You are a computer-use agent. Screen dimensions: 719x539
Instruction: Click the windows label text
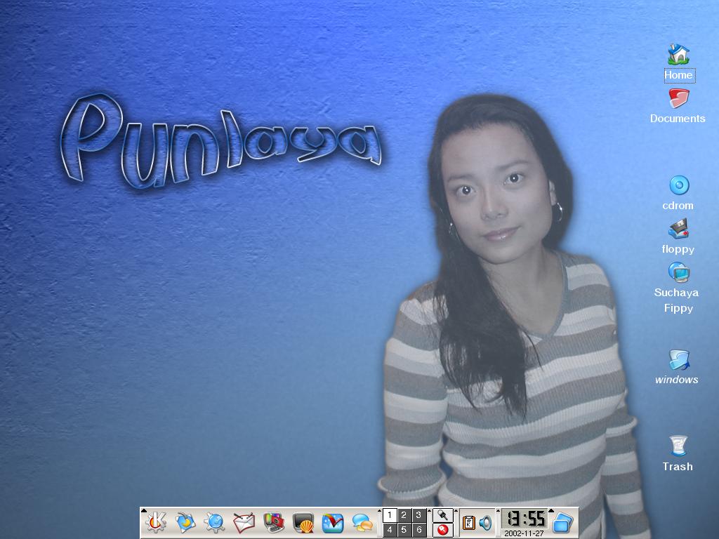point(677,380)
